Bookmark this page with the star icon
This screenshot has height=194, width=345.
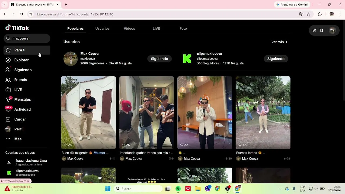(x=308, y=14)
